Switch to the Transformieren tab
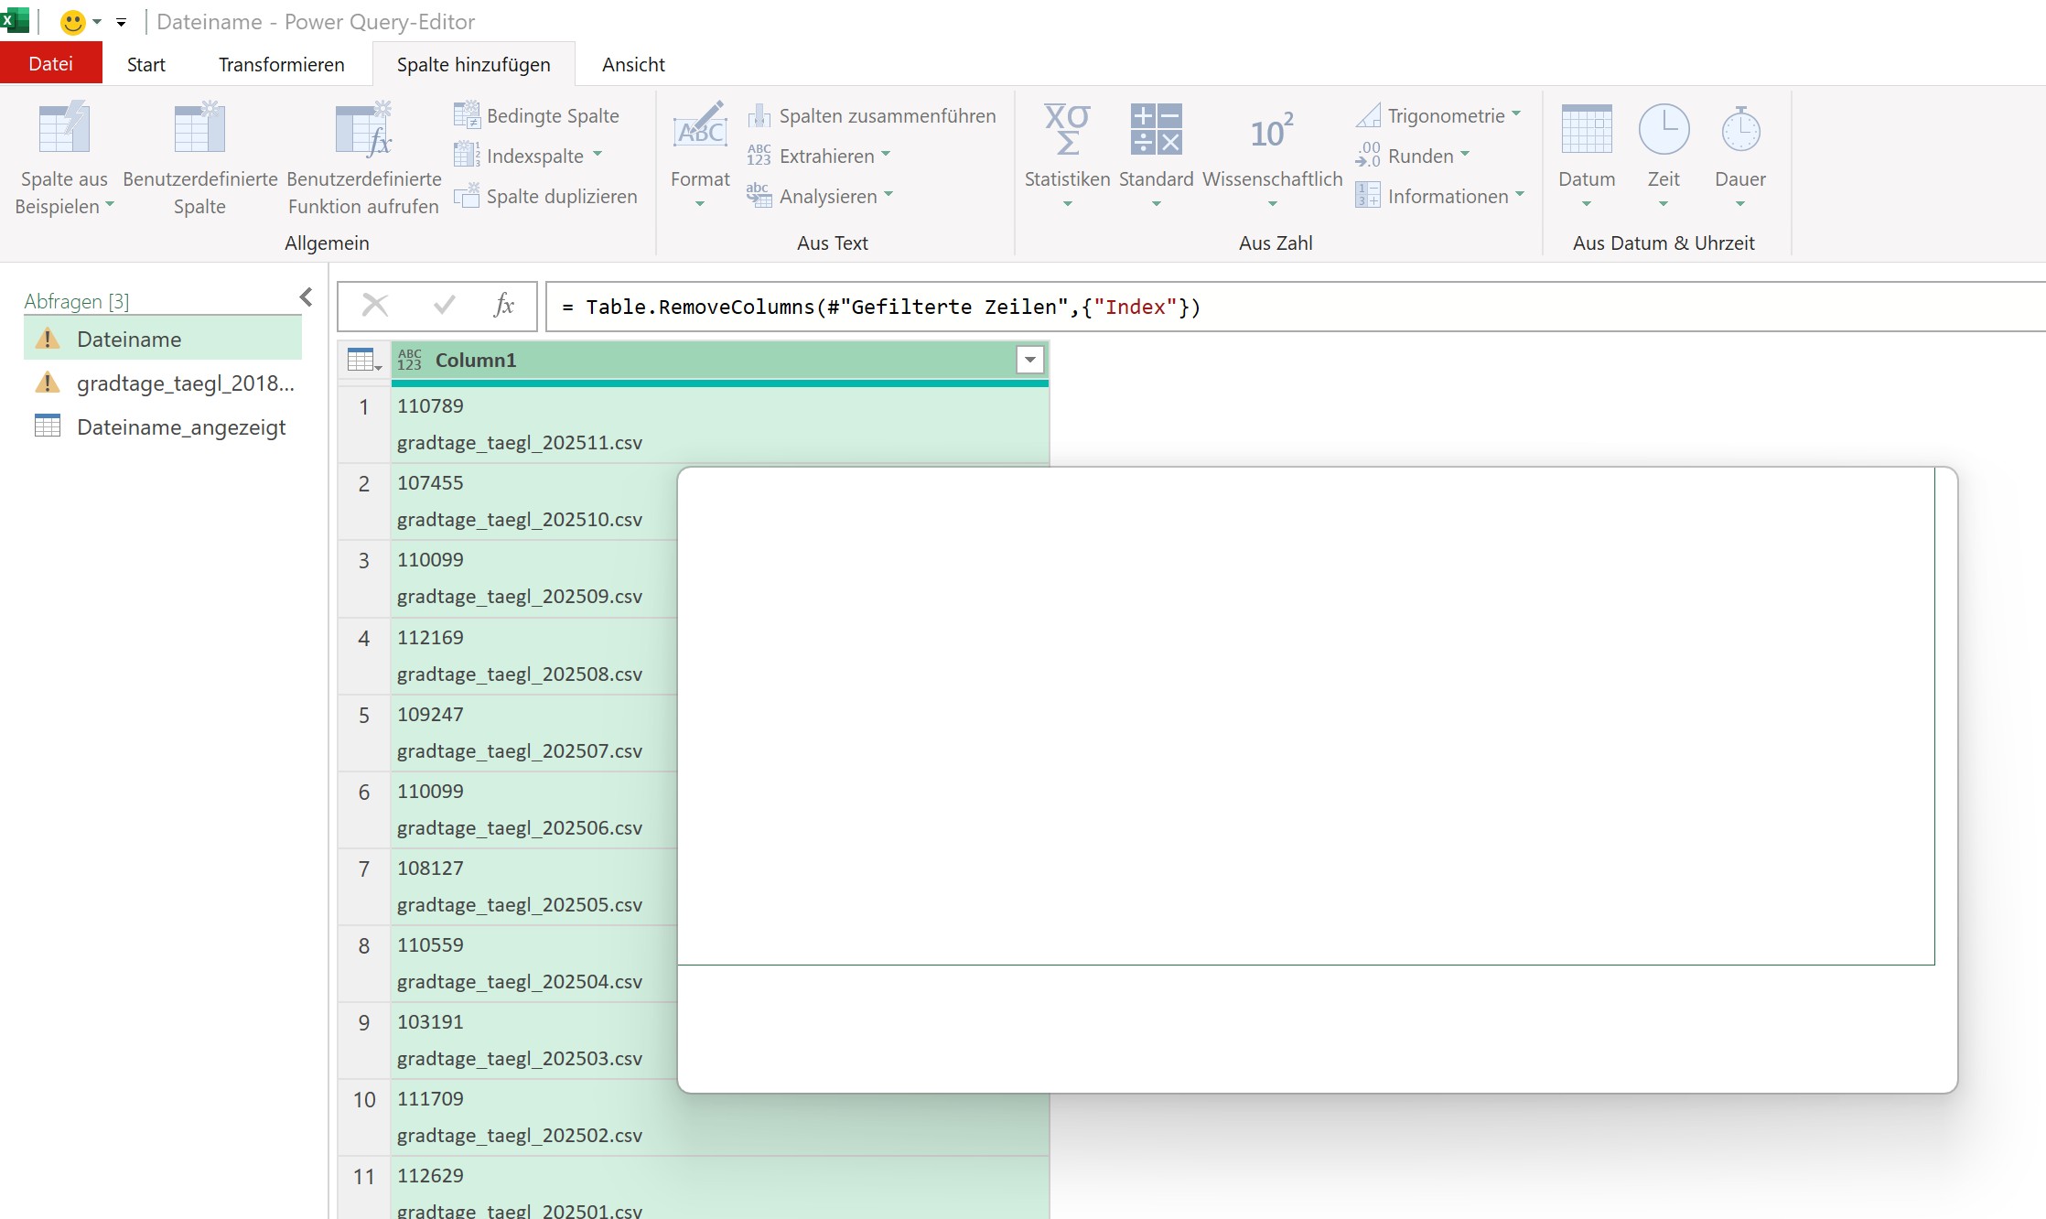Image resolution: width=2046 pixels, height=1219 pixels. click(x=281, y=65)
